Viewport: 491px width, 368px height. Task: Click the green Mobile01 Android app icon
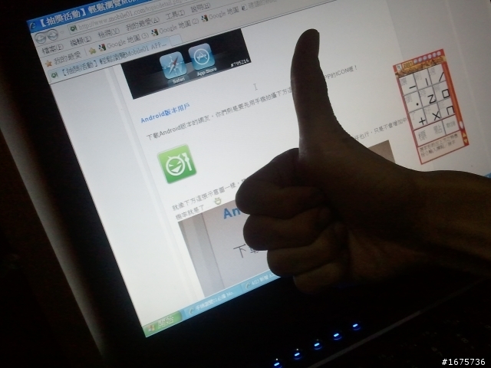[177, 163]
